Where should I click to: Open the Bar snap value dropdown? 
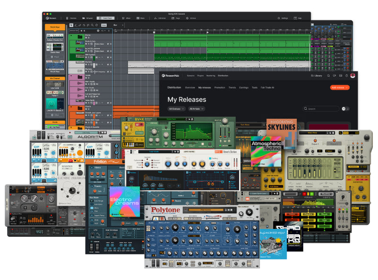(119, 25)
